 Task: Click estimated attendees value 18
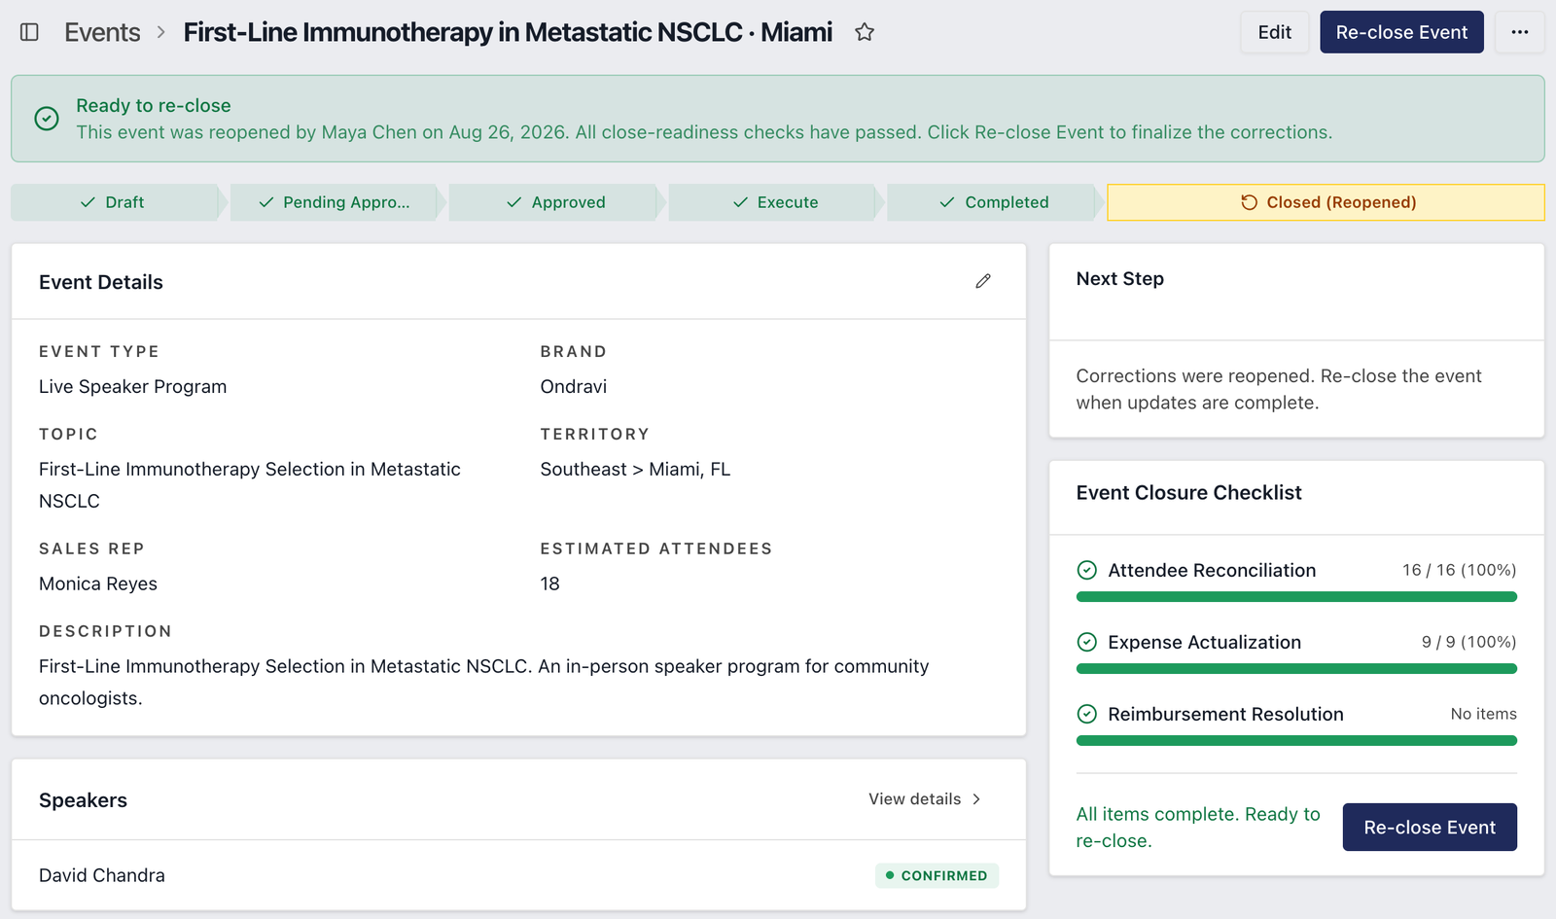tap(550, 583)
